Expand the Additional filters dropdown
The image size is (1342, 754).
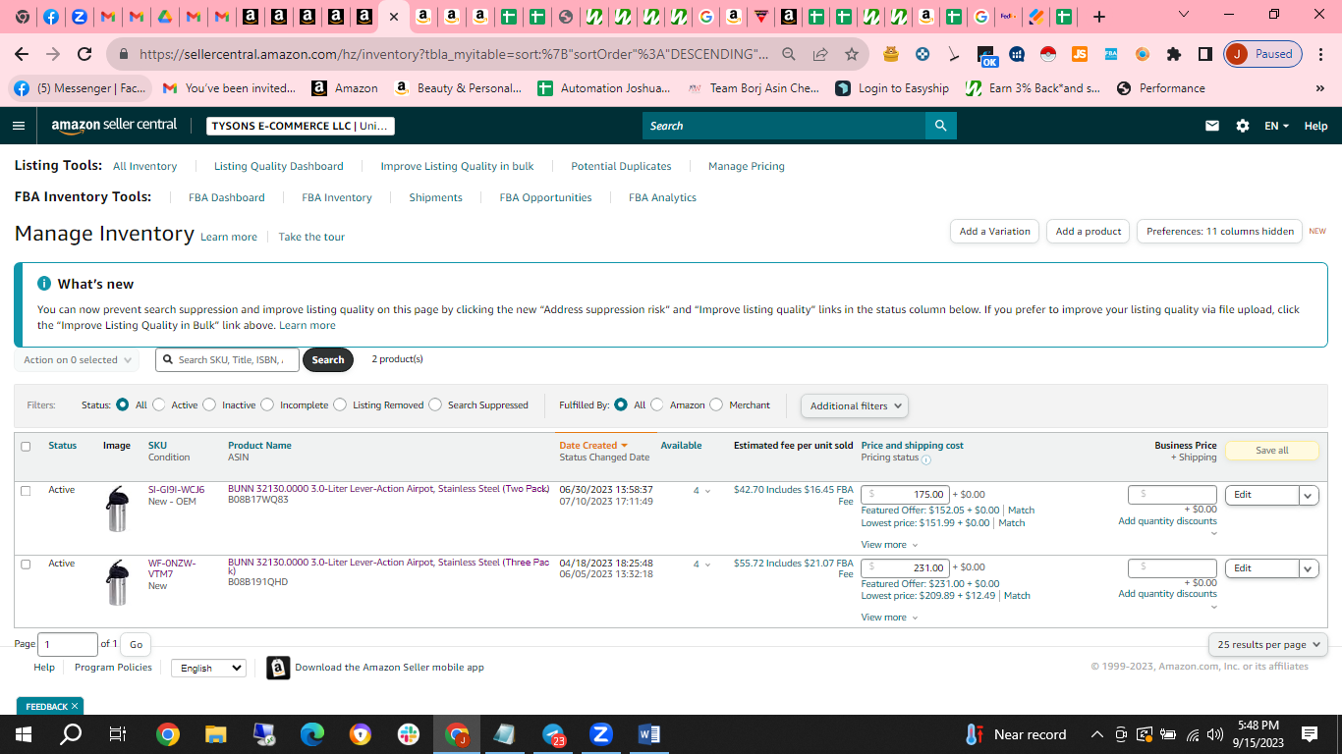pos(855,405)
